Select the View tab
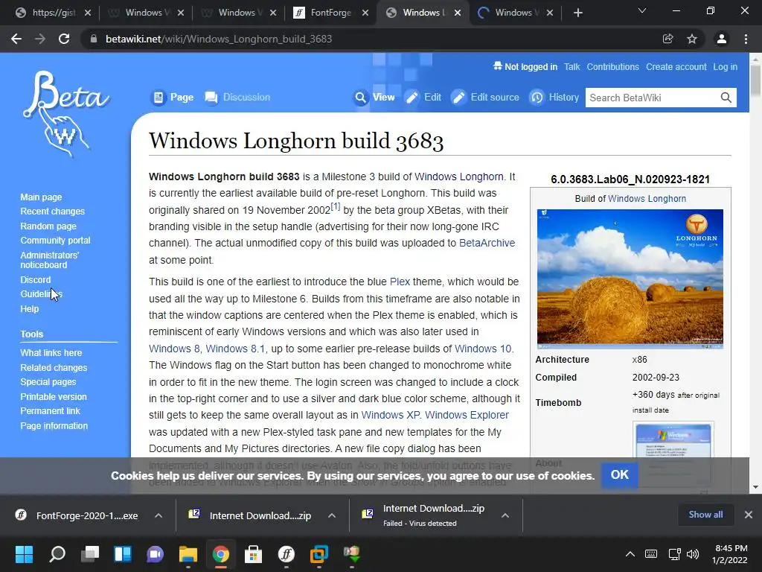Viewport: 762px width, 572px height. click(374, 98)
